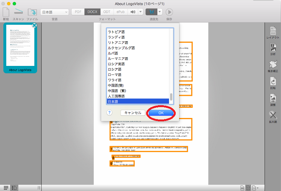Image resolution: width=281 pixels, height=191 pixels.
Task: Select the ePub output format
Action: [x=120, y=12]
